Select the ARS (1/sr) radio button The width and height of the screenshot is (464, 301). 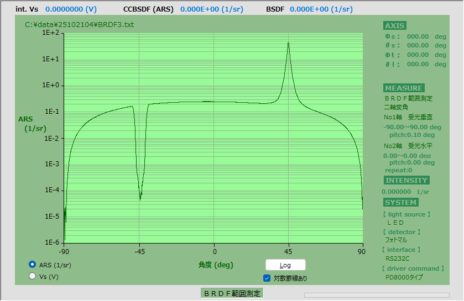click(33, 265)
